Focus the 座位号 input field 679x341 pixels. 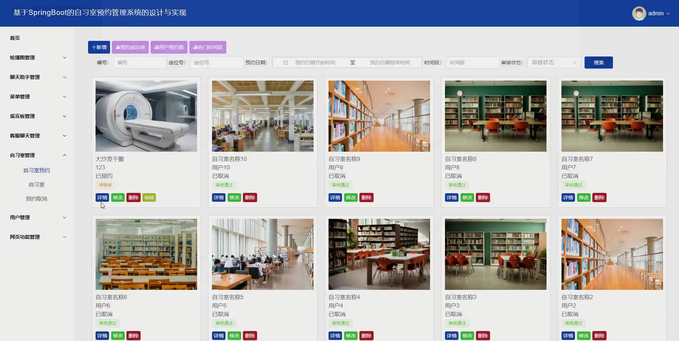(217, 63)
